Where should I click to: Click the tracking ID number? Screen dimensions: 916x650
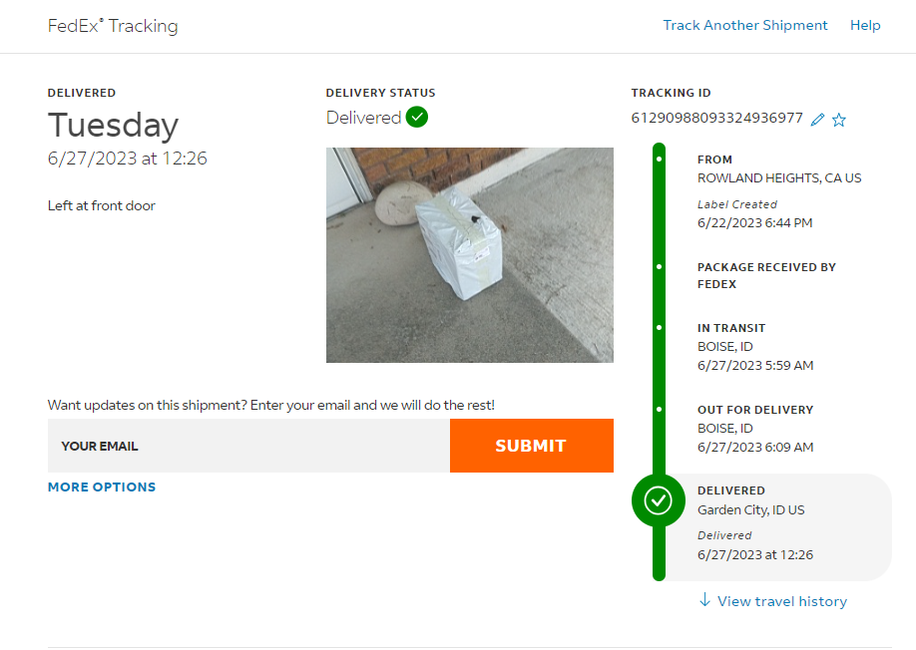716,119
